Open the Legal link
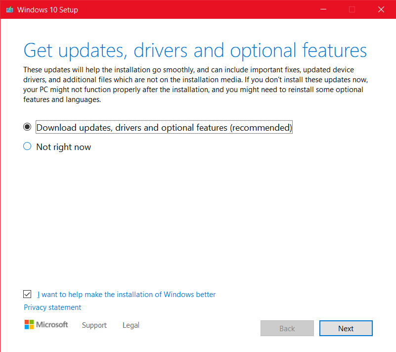Viewport: 396px width, 352px height. point(131,325)
